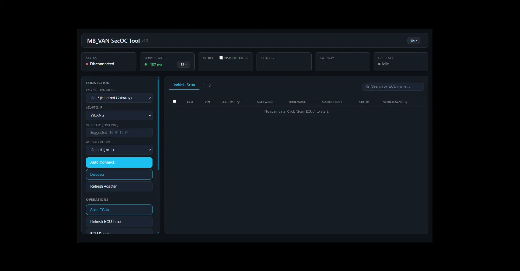Screen dimensions: 520x271
Task: Open the EN language dropdown
Action: (414, 41)
